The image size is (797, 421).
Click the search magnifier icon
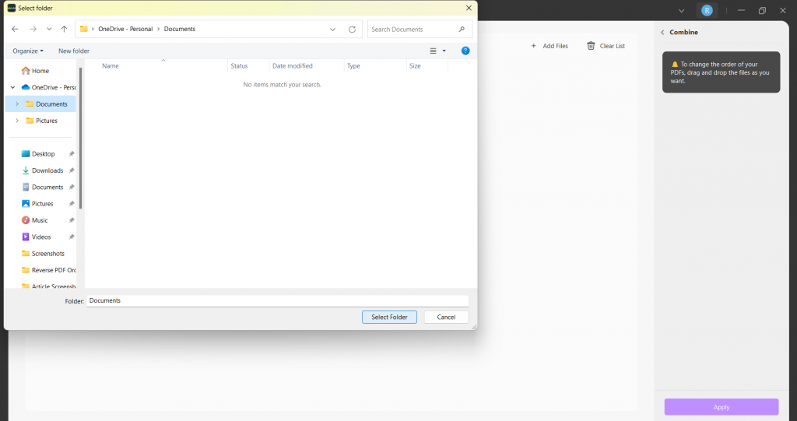(462, 29)
